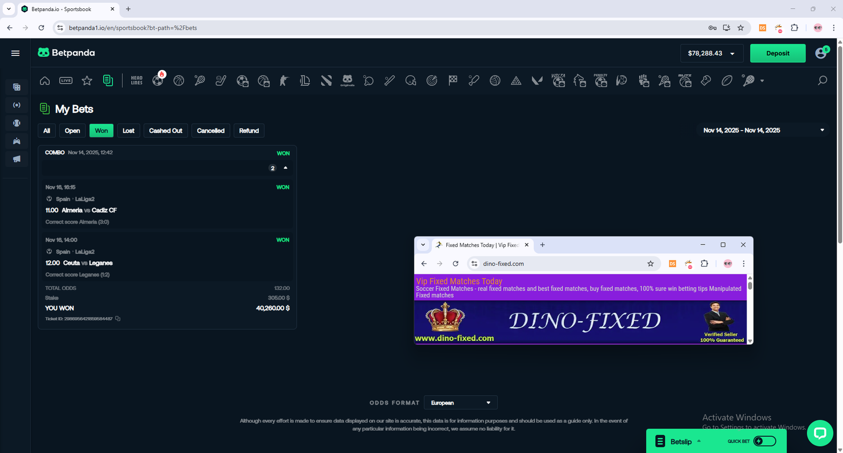Toggle the Quick Bet switch

764,441
